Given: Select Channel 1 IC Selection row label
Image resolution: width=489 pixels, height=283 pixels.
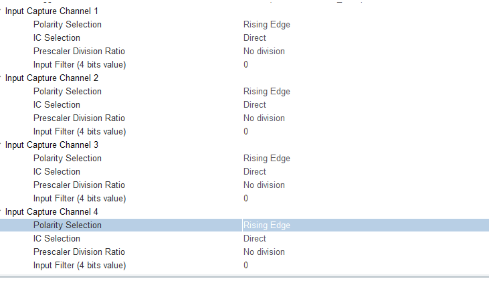Looking at the screenshot, I should pyautogui.click(x=57, y=38).
